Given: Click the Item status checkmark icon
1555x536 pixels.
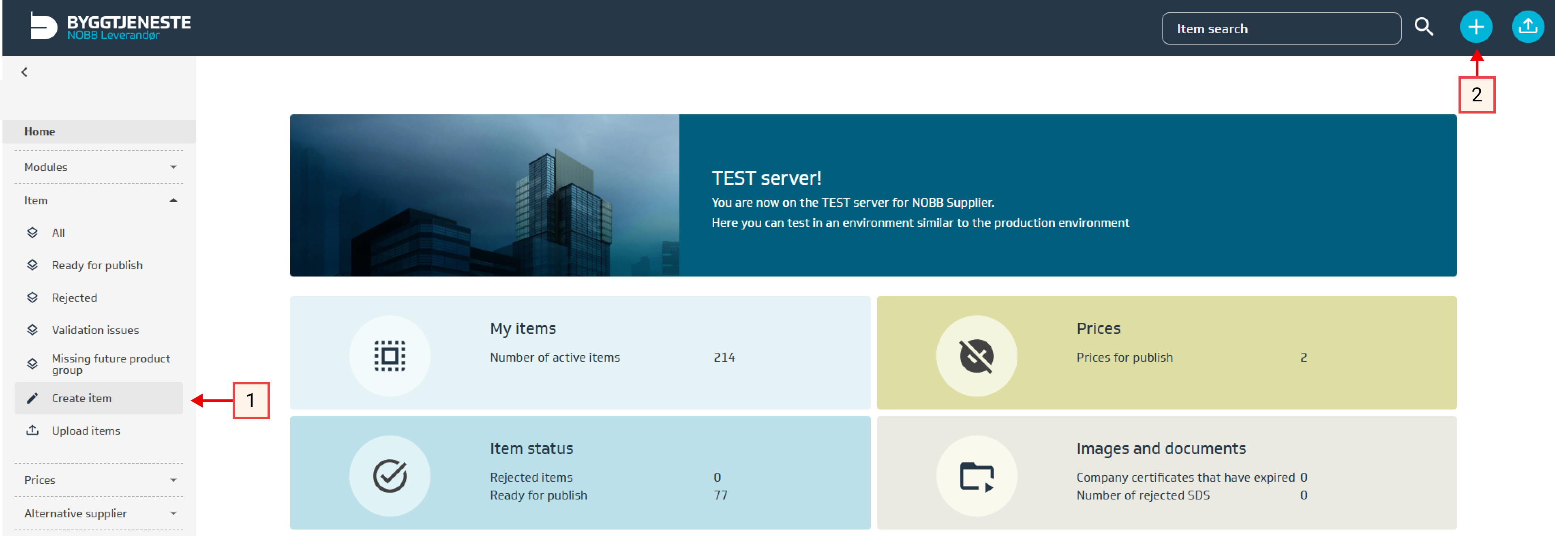Looking at the screenshot, I should coord(389,476).
